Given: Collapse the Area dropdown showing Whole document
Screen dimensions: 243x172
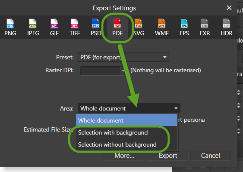Looking at the screenshot, I should coord(129,108).
